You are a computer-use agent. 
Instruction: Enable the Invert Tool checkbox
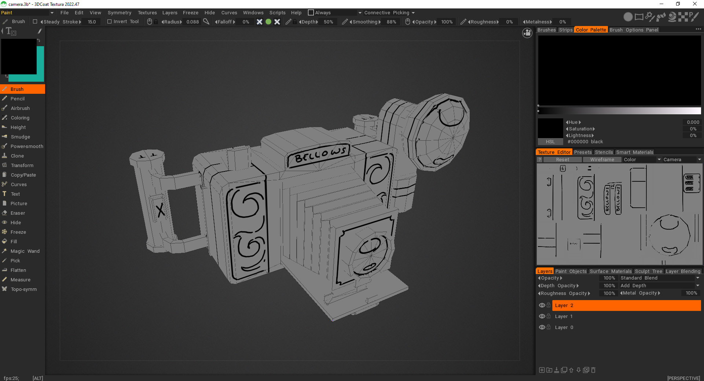[x=109, y=22]
